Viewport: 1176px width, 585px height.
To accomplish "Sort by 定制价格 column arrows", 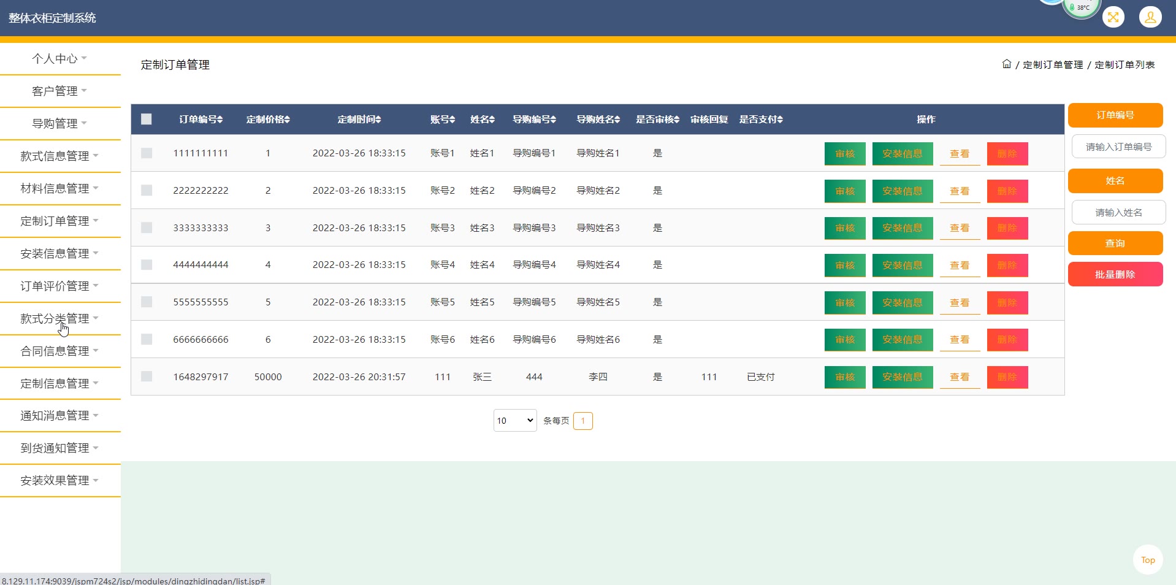I will click(x=287, y=120).
